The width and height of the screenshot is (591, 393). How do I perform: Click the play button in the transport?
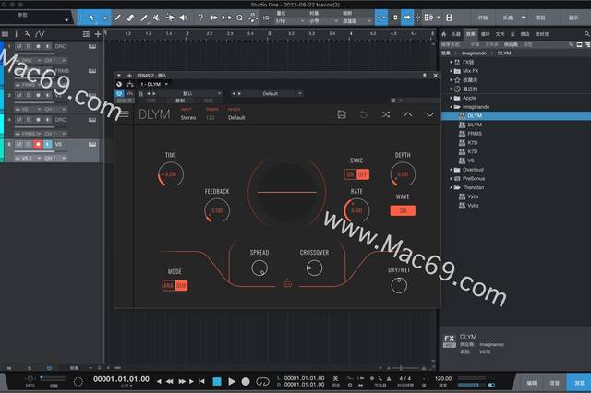point(232,382)
